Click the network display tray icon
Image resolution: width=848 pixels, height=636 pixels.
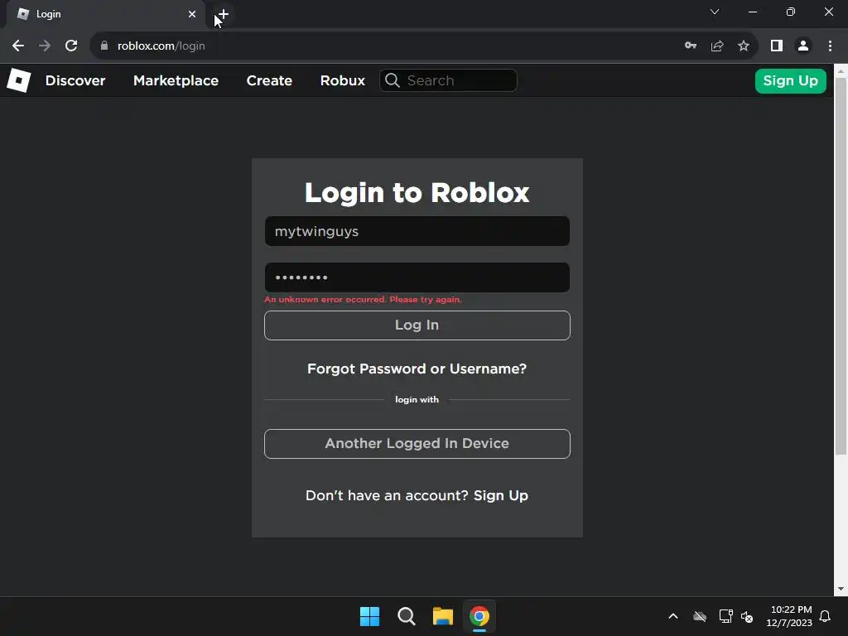coord(725,616)
